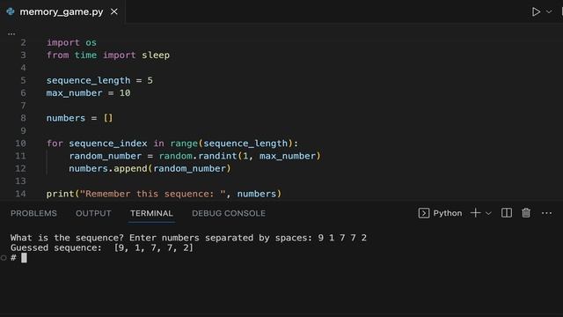Open the breadcrumb ellipsis above the code
The width and height of the screenshot is (563, 317).
(x=11, y=33)
